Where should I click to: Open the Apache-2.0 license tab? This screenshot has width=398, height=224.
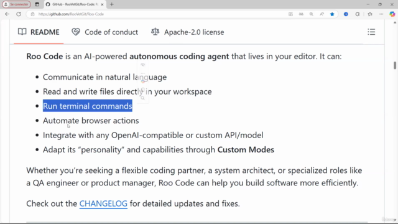coord(188,32)
